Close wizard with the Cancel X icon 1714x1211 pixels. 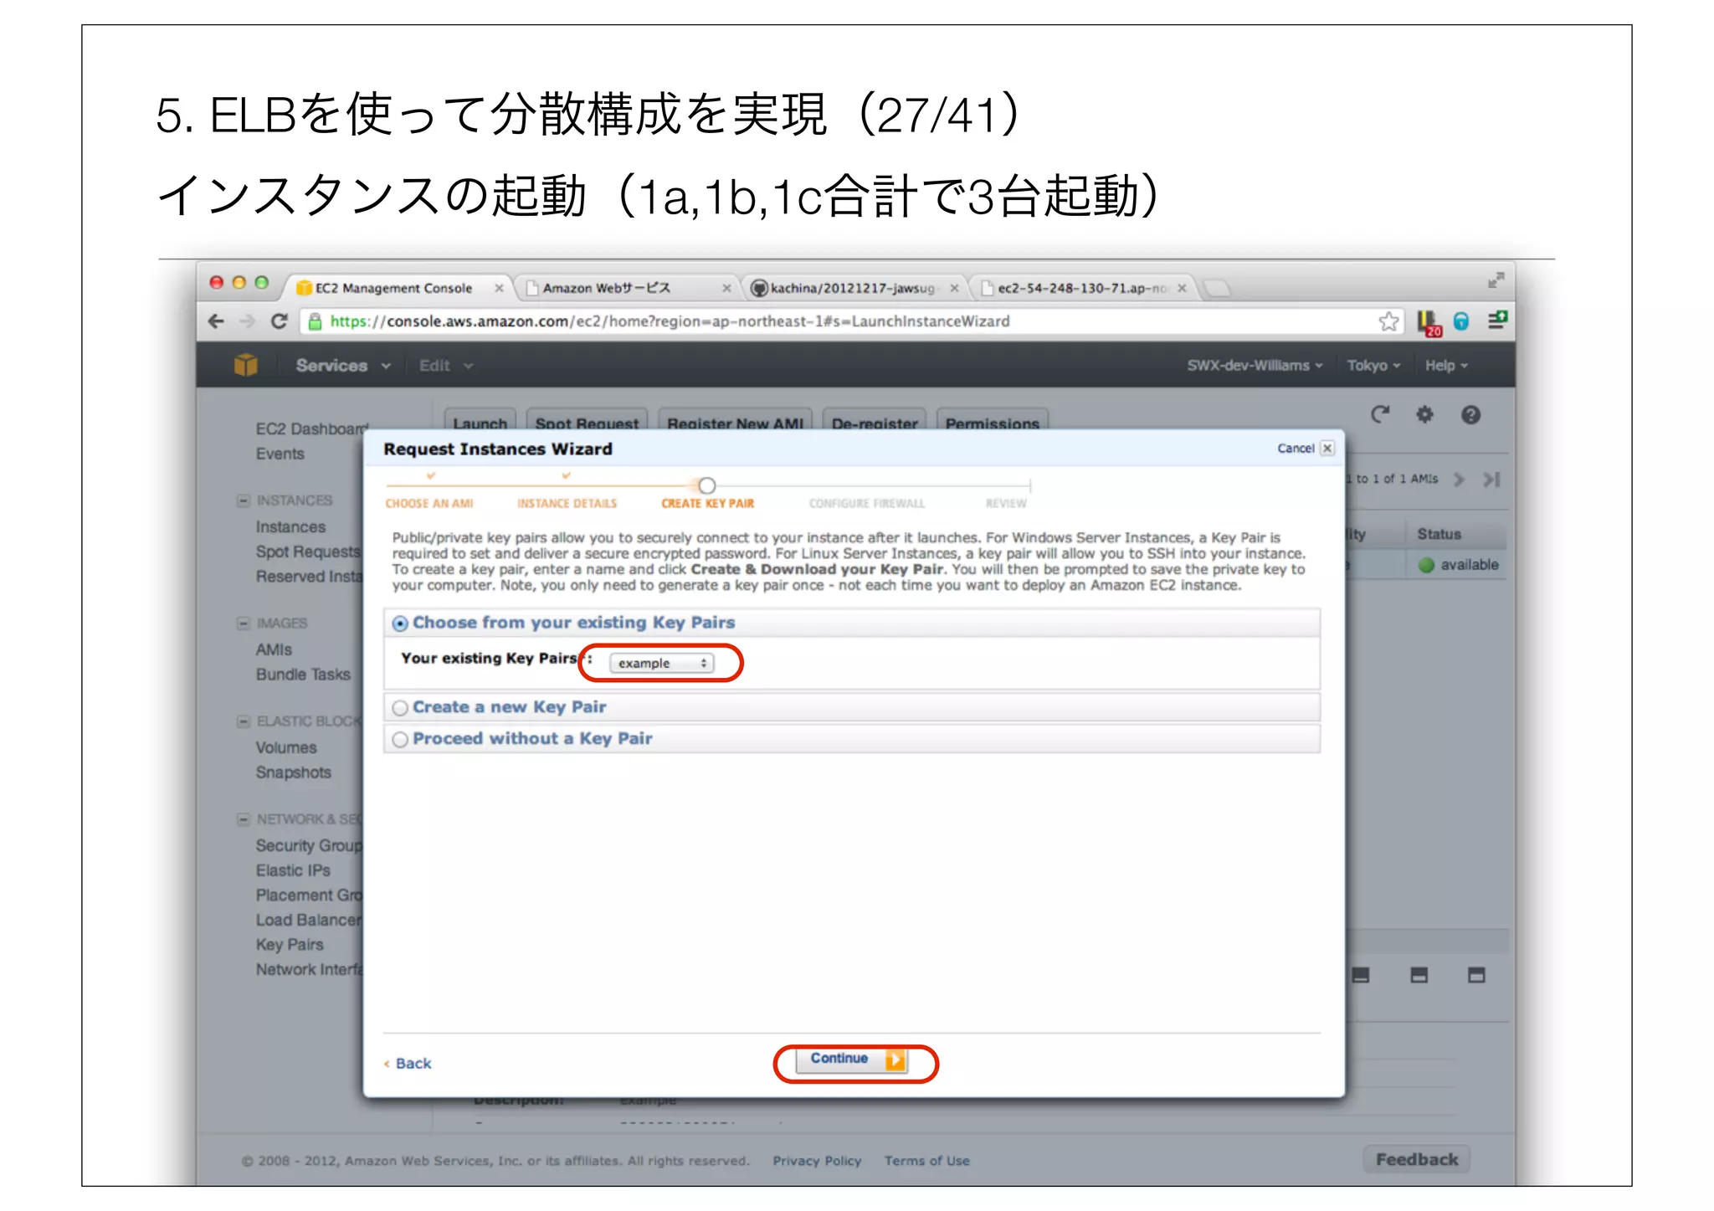click(x=1327, y=449)
